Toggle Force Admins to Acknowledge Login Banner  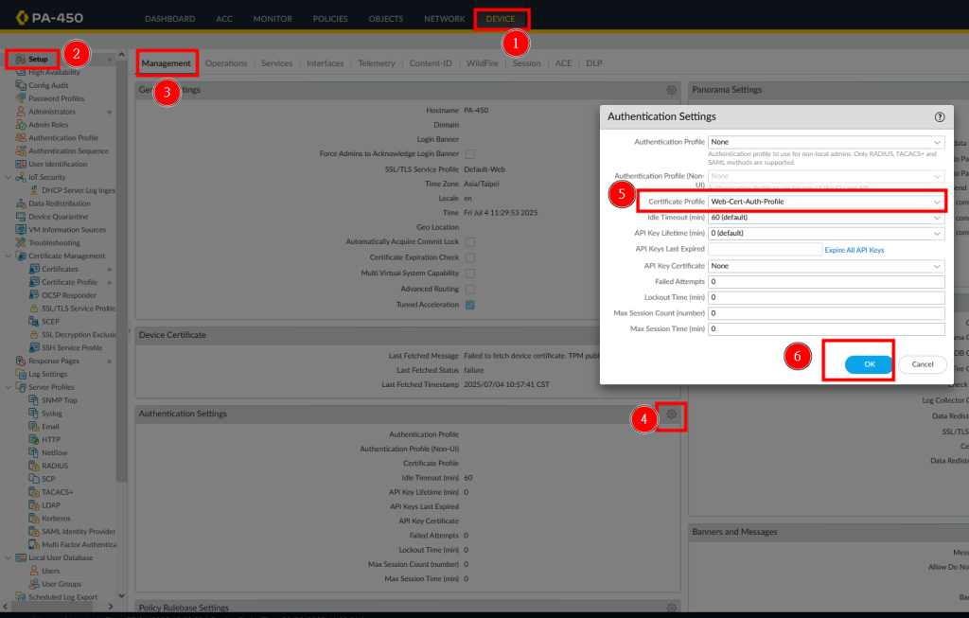tap(470, 154)
